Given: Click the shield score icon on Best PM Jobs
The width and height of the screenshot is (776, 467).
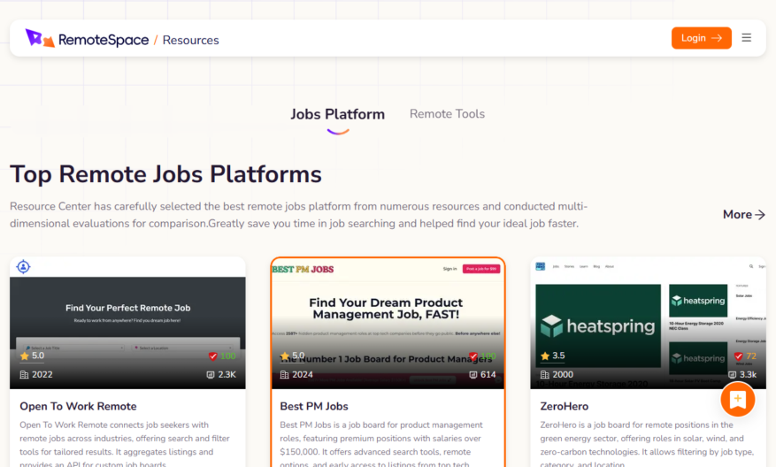Looking at the screenshot, I should click(473, 356).
